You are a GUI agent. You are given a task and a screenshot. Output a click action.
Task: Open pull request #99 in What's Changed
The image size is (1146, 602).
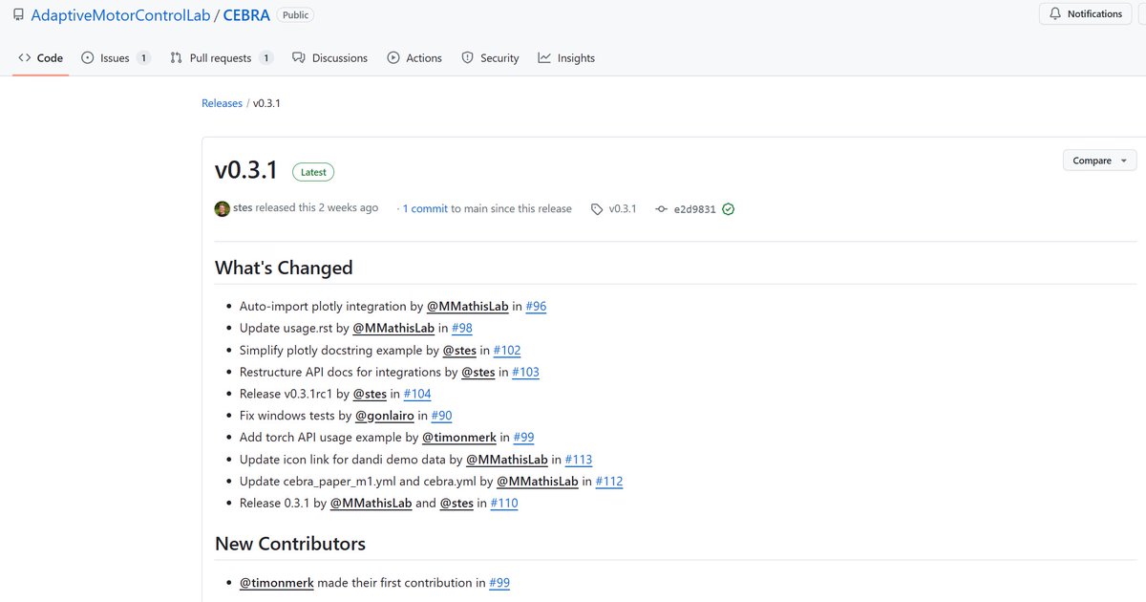[x=523, y=438]
